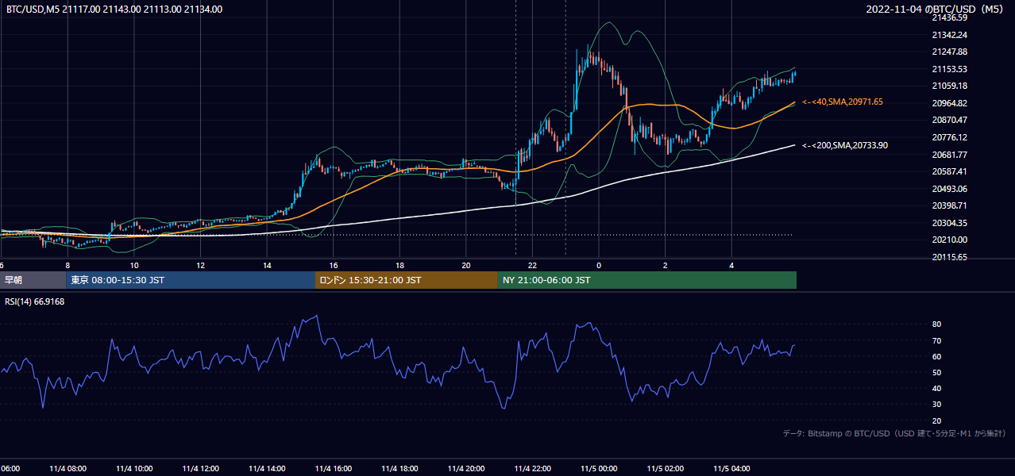Select the ロンドン 15:30-21:00 JST session bar
The width and height of the screenshot is (1015, 476).
[x=407, y=280]
